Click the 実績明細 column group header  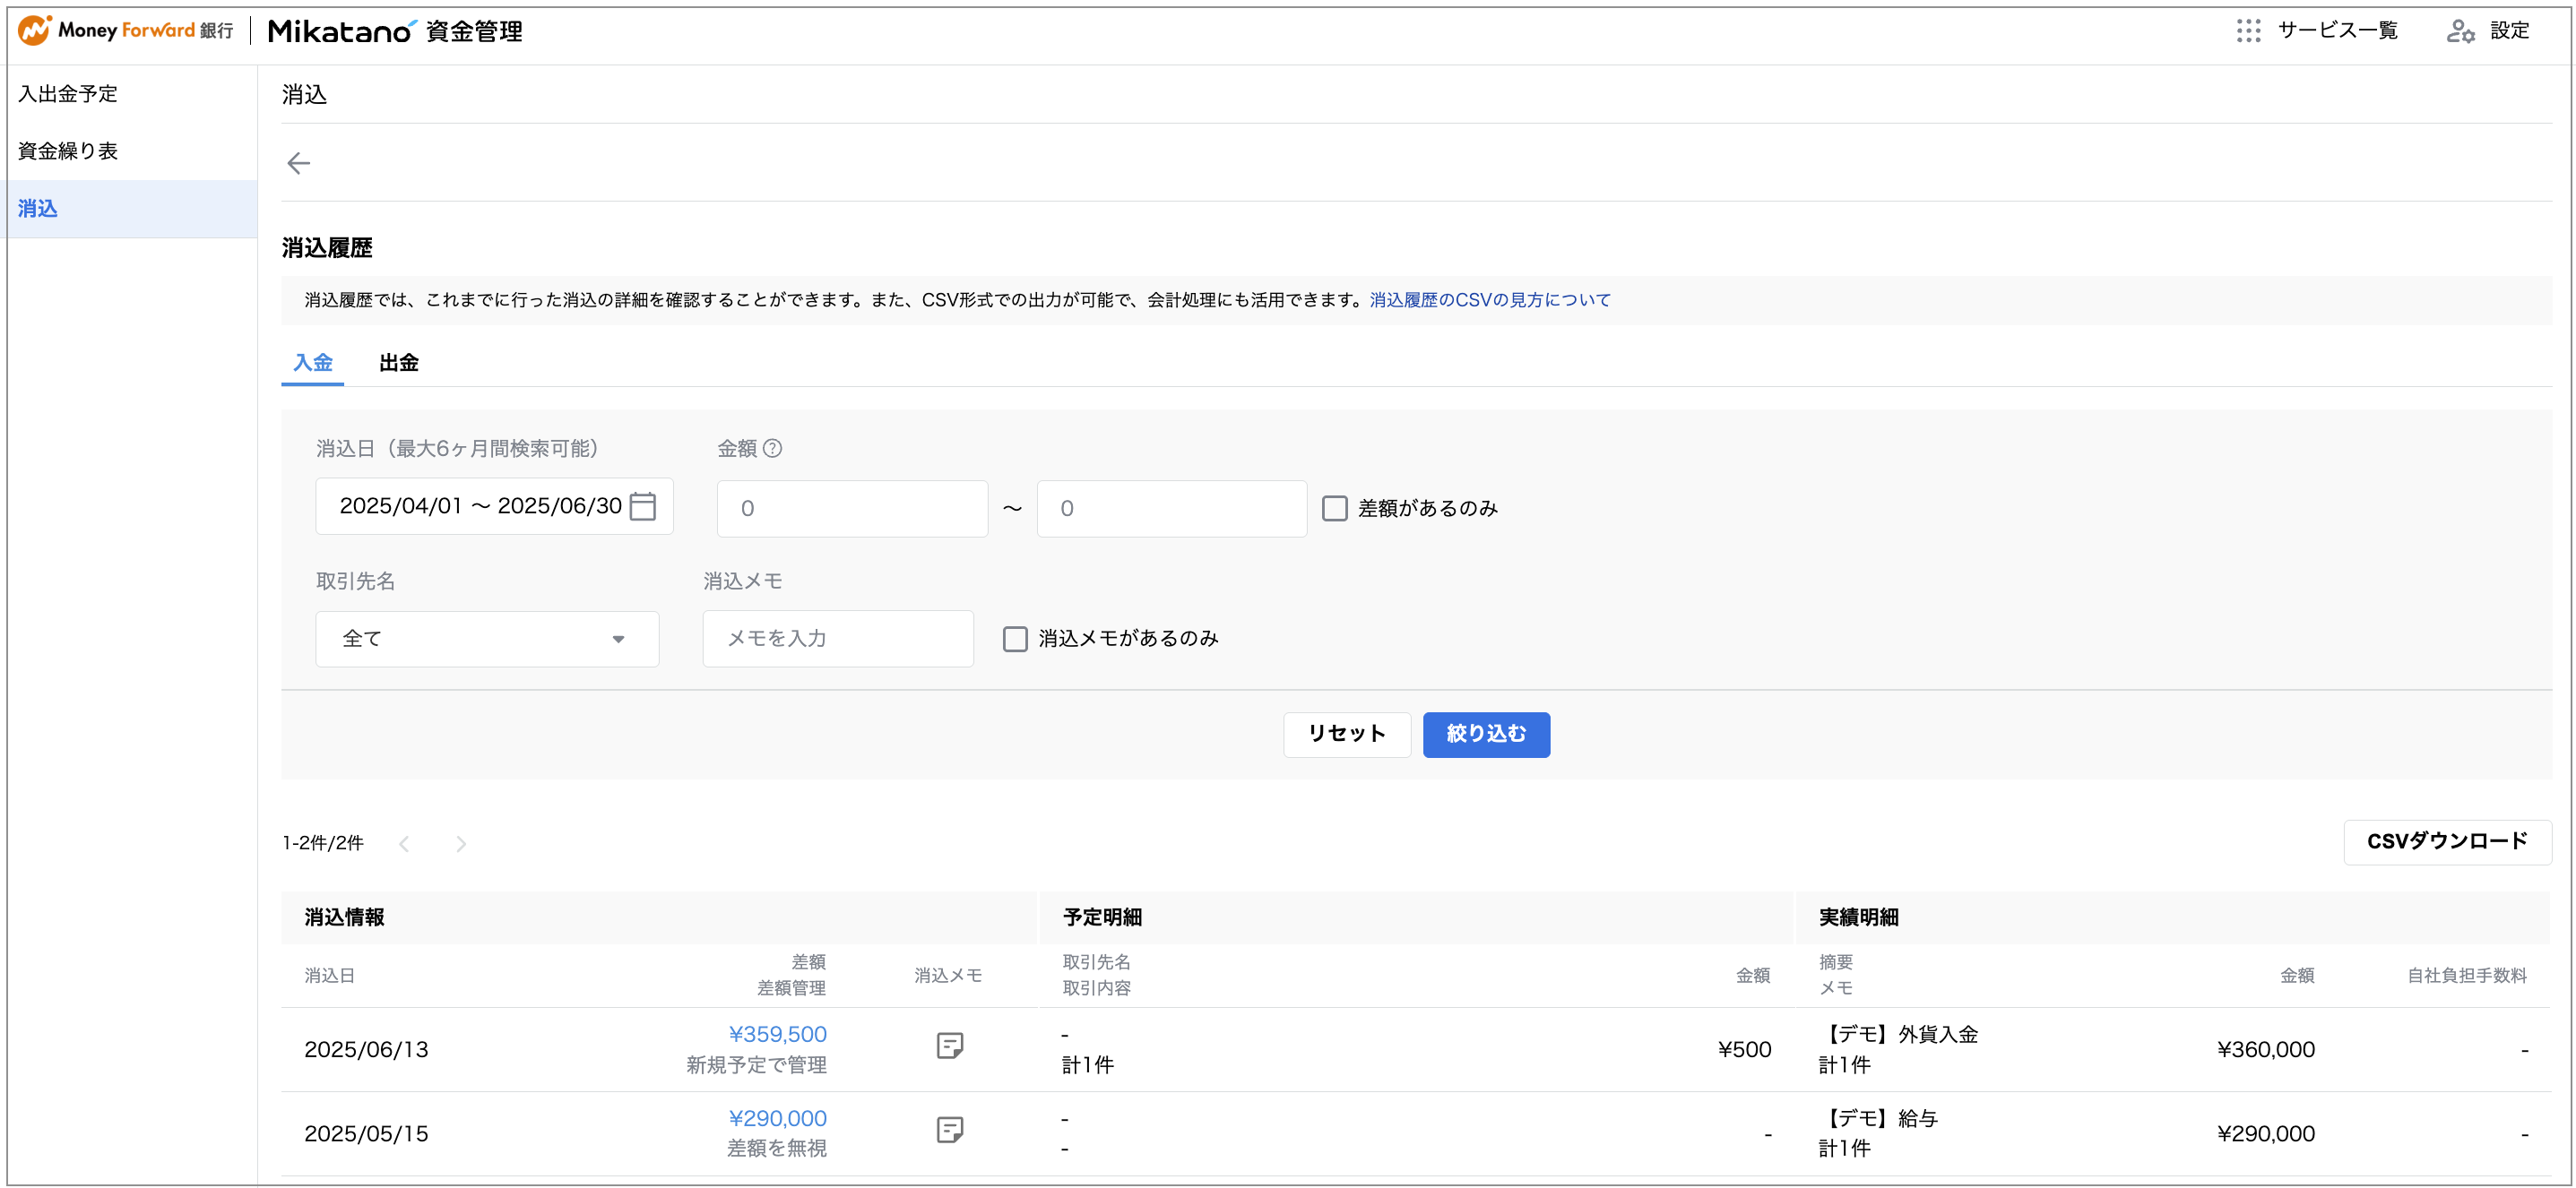[1858, 917]
